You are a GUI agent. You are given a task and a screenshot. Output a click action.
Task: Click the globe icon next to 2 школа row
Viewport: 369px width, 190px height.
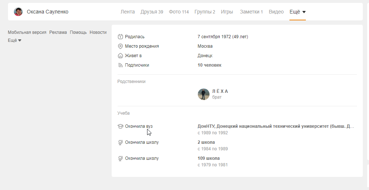[120, 142]
